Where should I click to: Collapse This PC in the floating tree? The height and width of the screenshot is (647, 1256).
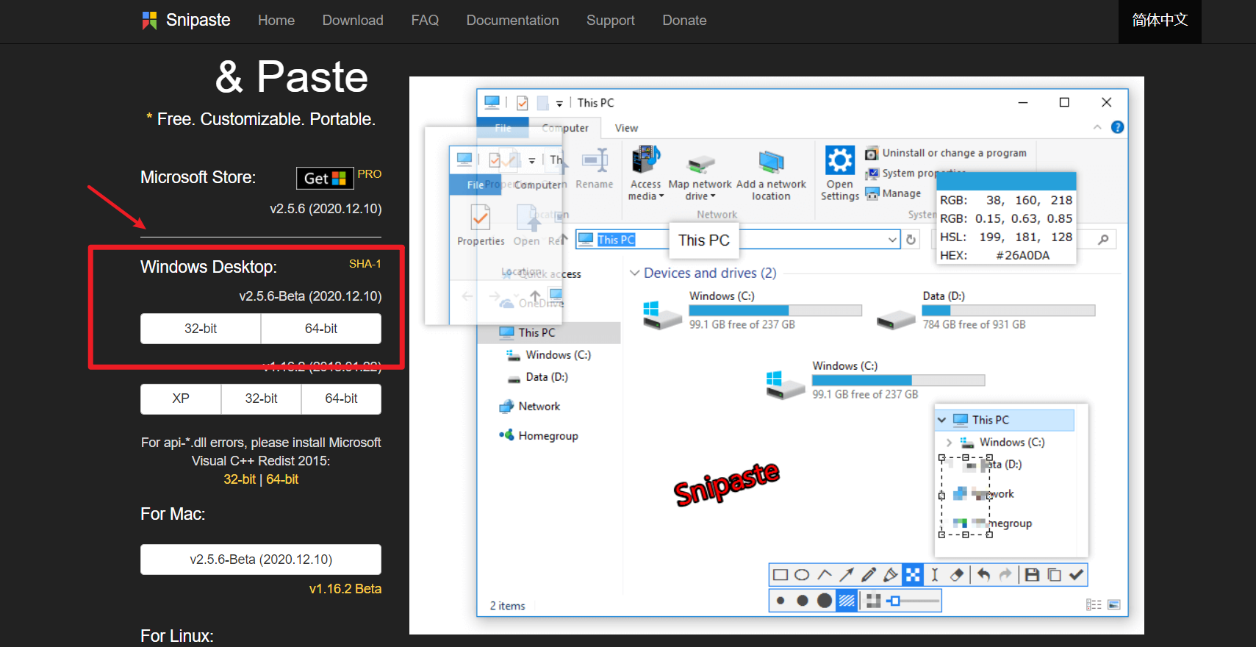[941, 420]
